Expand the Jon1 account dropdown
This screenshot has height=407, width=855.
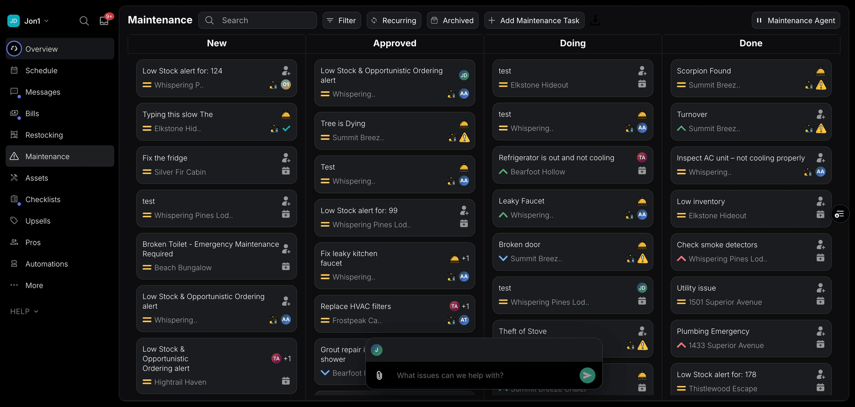pyautogui.click(x=36, y=20)
